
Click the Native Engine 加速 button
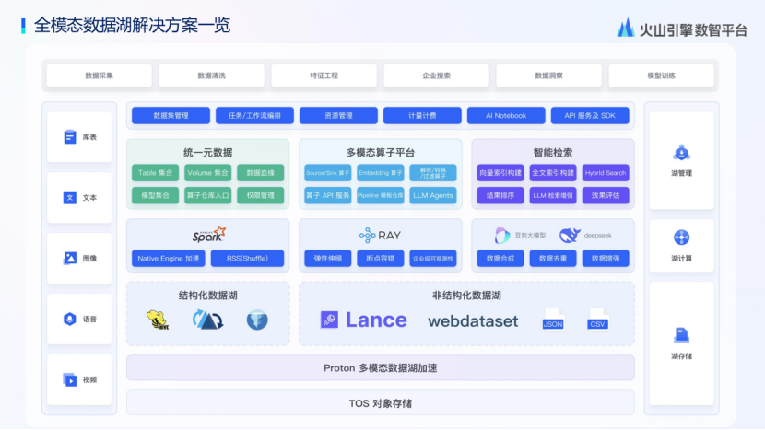tap(169, 259)
